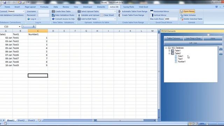Click the Log in globe icon
This screenshot has width=224, height=126.
[29, 19]
